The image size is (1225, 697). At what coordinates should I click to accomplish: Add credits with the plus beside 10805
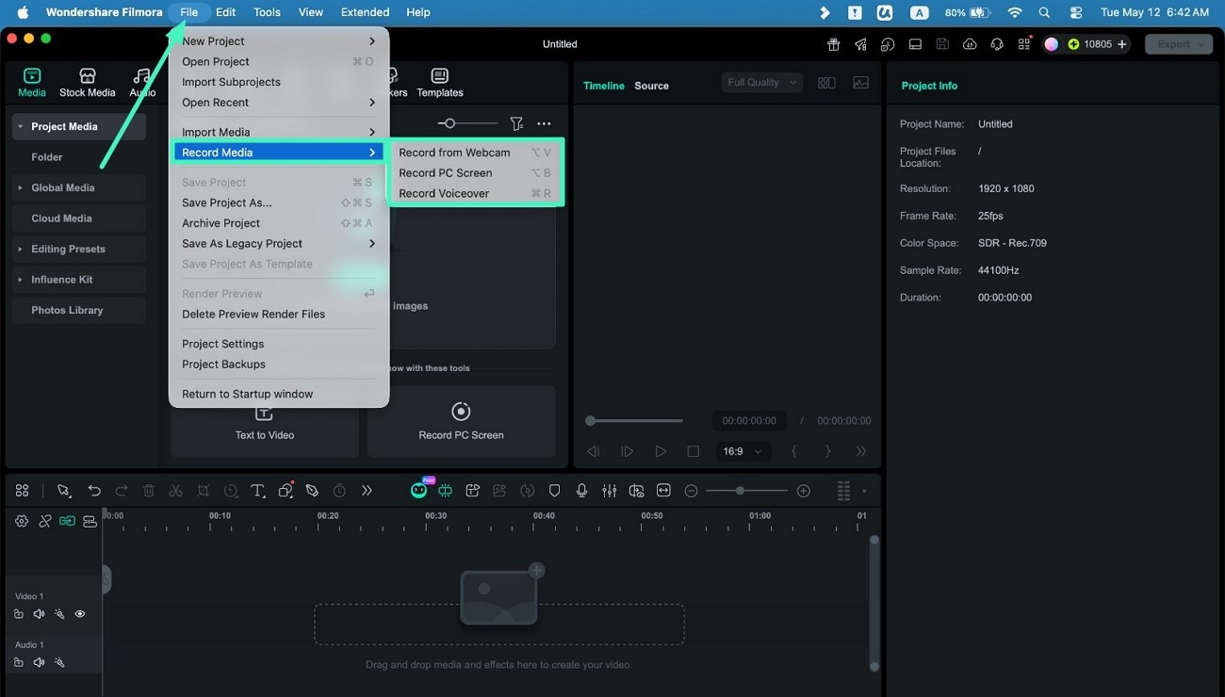1121,44
